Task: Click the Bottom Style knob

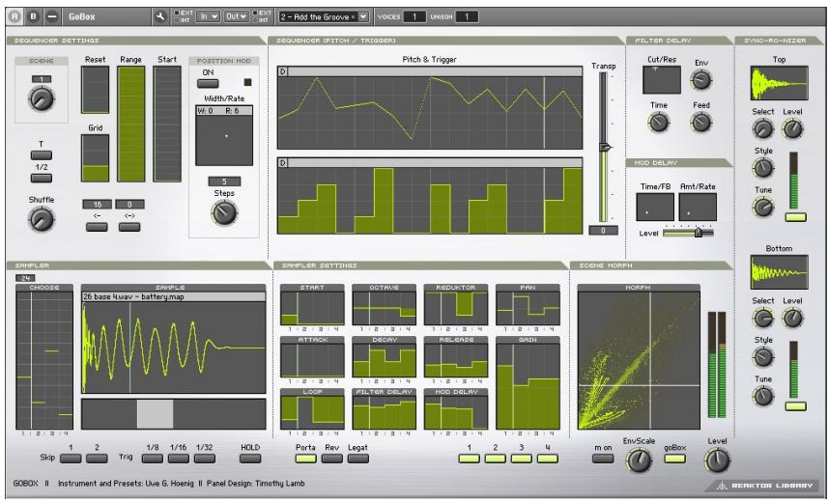Action: [x=763, y=357]
